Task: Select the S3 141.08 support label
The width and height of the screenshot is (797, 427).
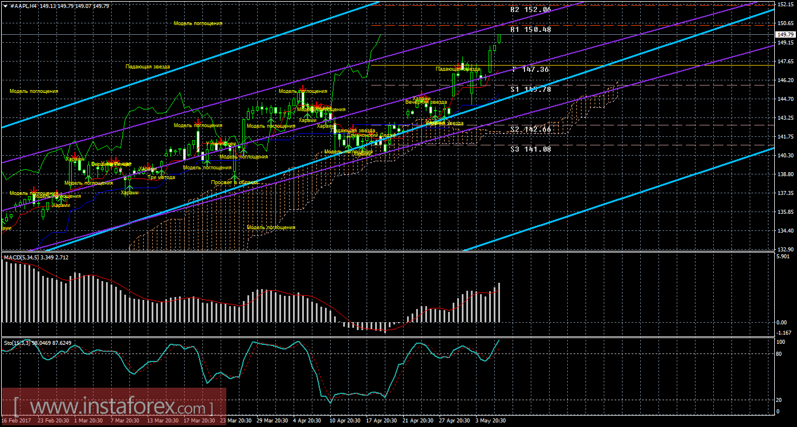Action: [x=530, y=149]
